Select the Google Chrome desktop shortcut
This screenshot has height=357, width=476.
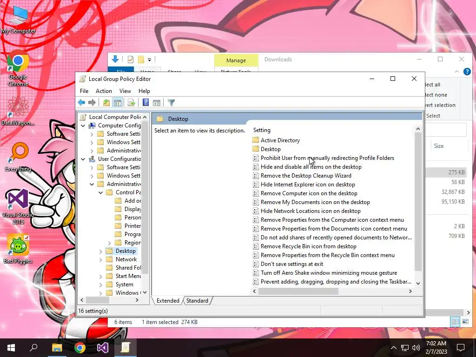(18, 69)
